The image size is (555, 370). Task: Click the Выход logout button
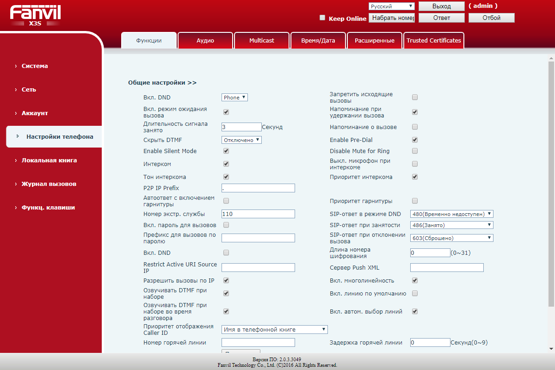pyautogui.click(x=441, y=6)
